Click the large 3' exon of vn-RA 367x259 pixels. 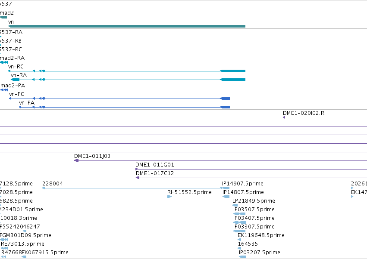coord(233,80)
